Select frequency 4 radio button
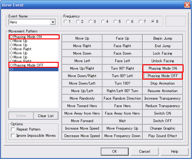 coord(103,22)
